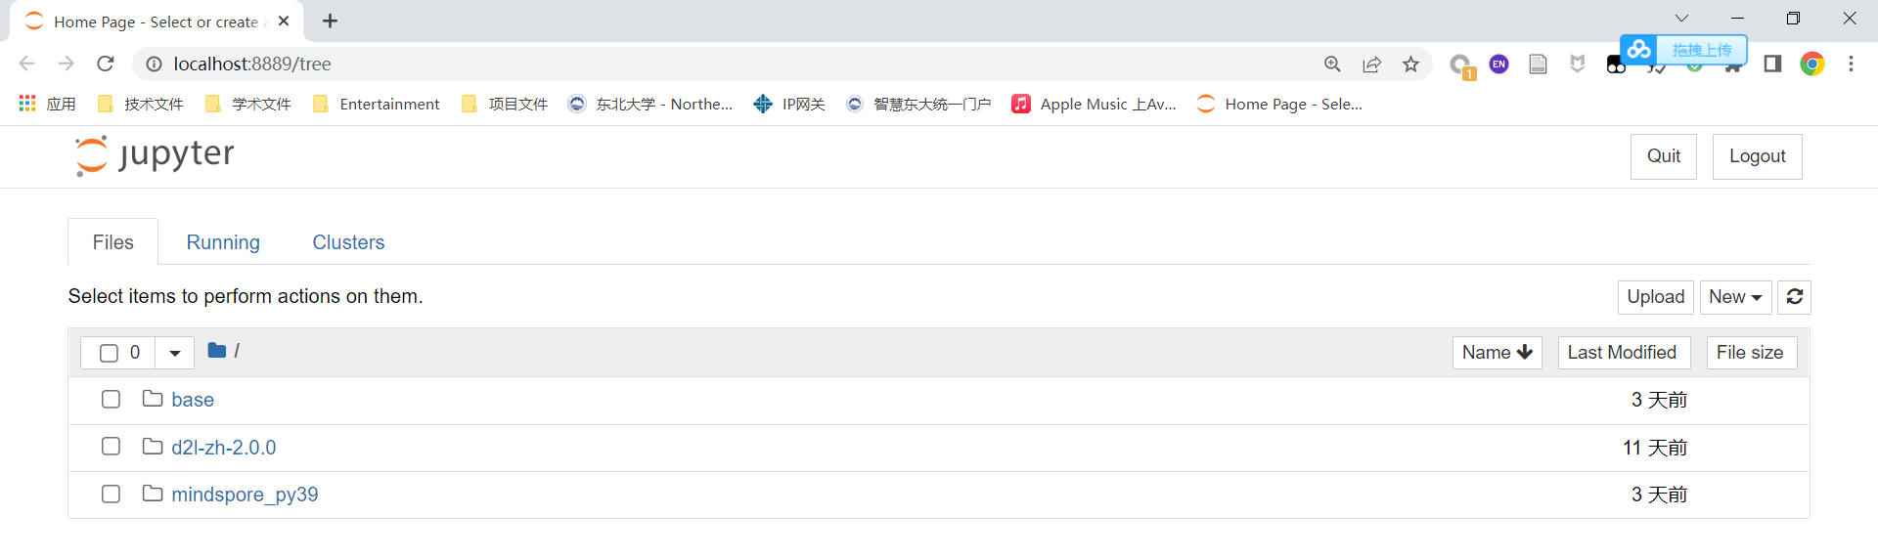Tick the mindspore_py39 folder checkbox
The image size is (1878, 559).
coord(111,494)
